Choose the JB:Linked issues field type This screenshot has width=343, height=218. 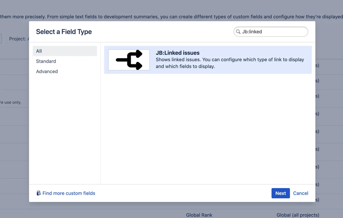(x=208, y=60)
